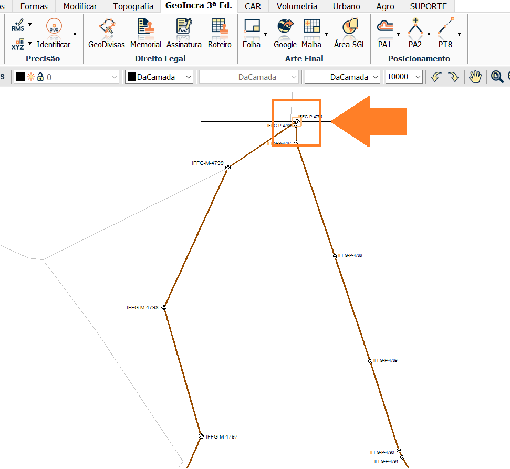Click the undo arrow button
510x469 pixels.
[435, 77]
